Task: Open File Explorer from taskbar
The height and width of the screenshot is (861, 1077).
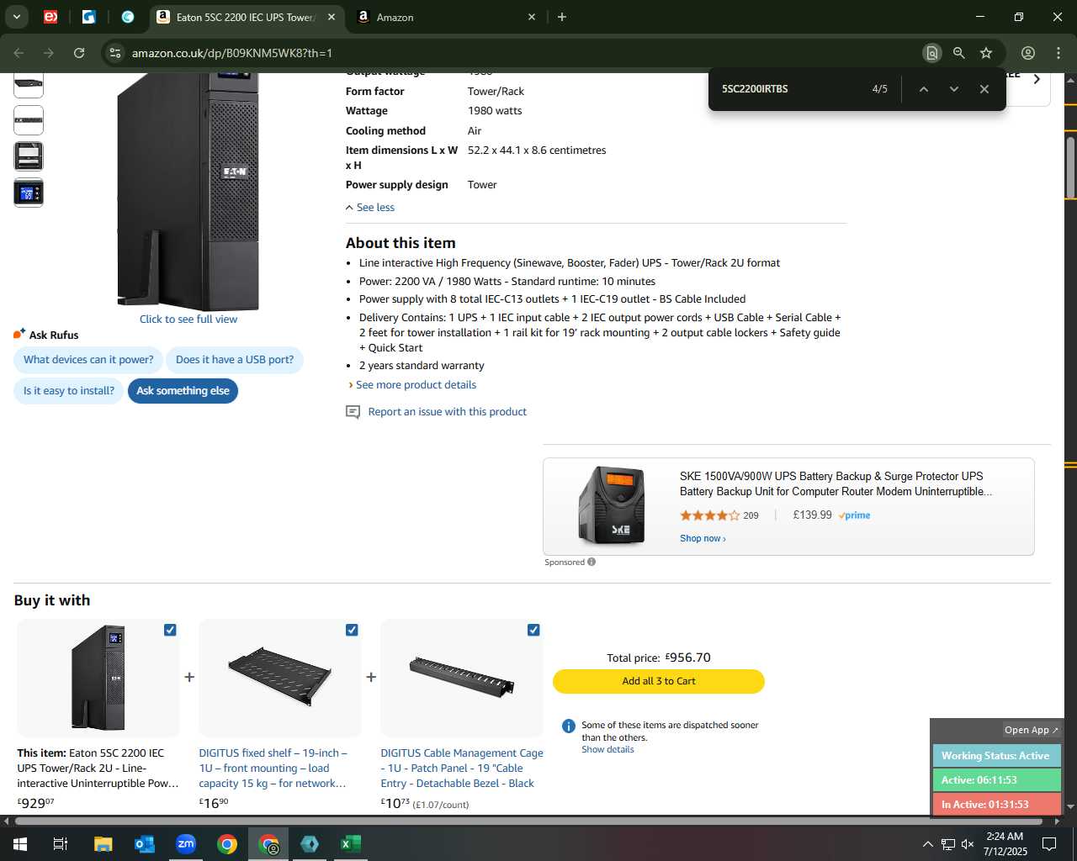Action: (x=103, y=844)
